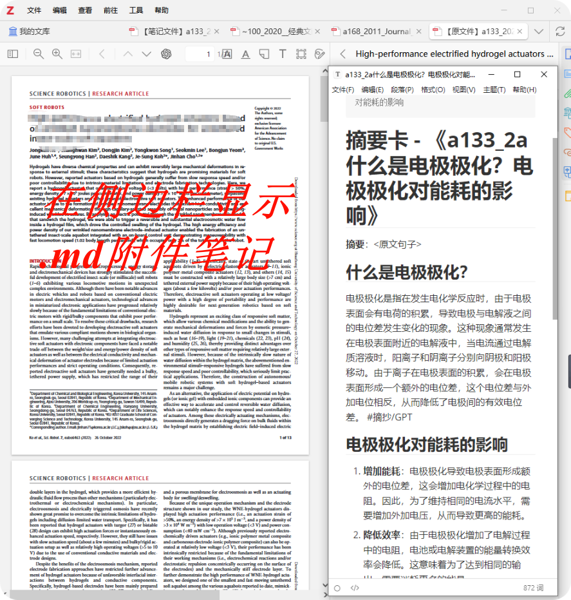Open the 编辑 menu in Zotero

pyautogui.click(x=60, y=10)
